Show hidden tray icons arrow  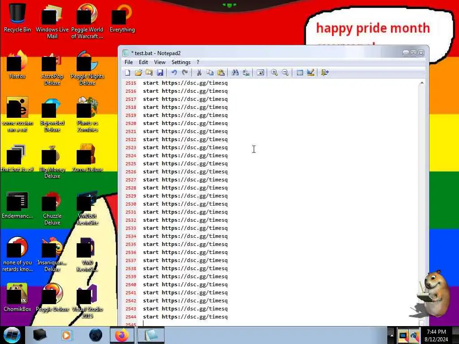(x=392, y=335)
